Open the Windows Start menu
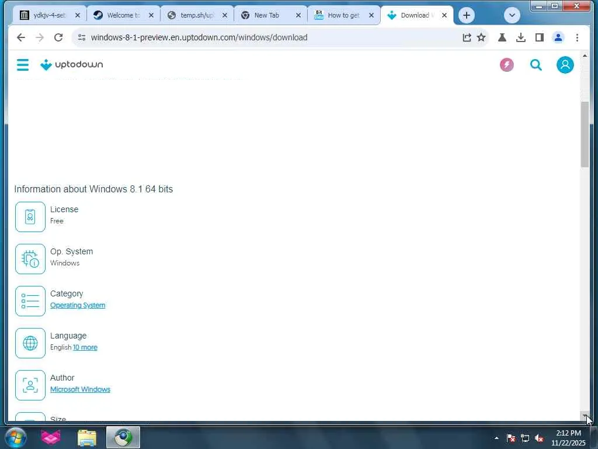This screenshot has height=449, width=598. point(16,437)
